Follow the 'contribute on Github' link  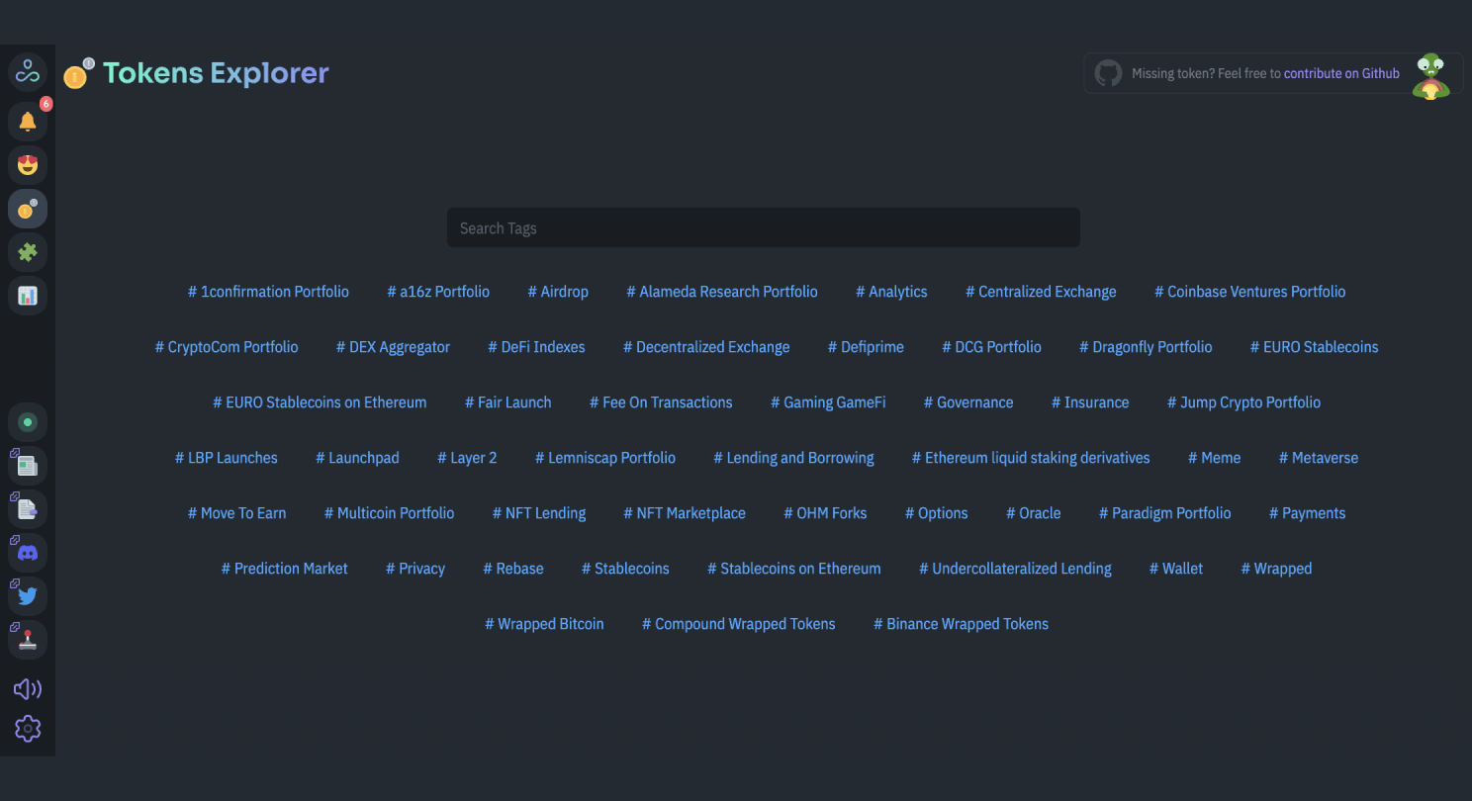1340,73
